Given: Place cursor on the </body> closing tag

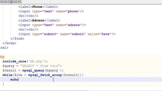Looking at the screenshot, I should [9, 43].
